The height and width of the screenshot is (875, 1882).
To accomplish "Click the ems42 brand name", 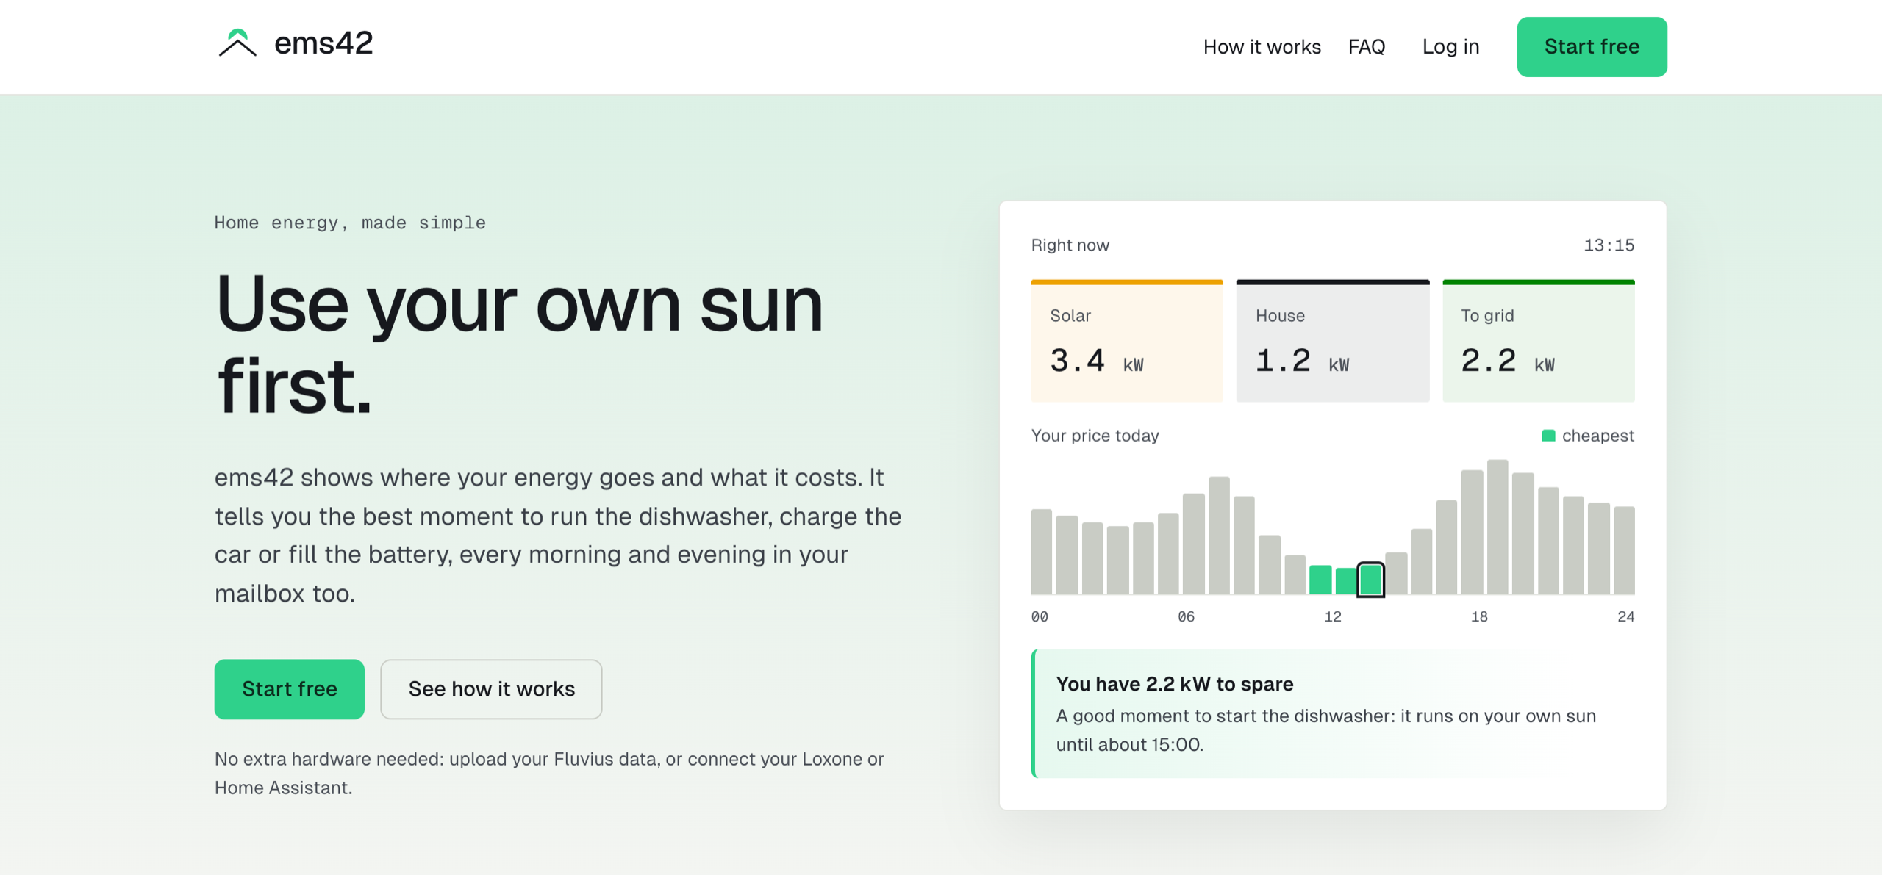I will tap(323, 43).
